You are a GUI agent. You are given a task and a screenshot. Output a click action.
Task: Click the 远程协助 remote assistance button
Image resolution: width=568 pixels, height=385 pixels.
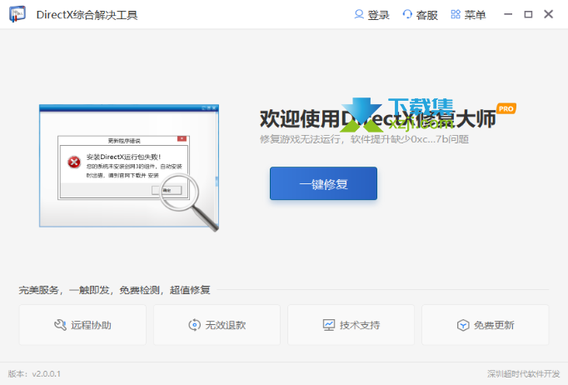pos(82,325)
